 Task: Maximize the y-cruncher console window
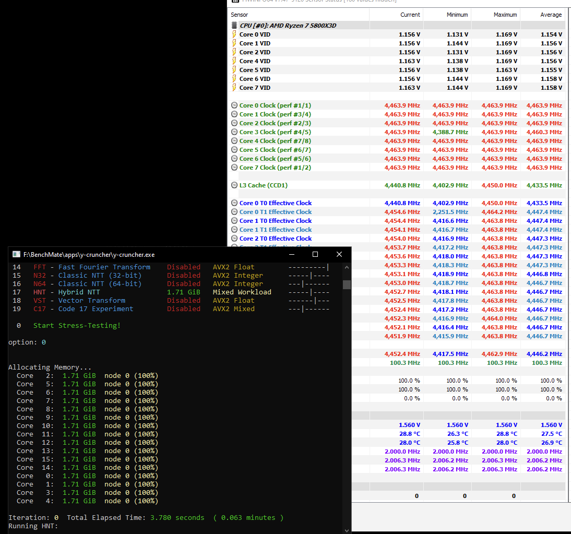pyautogui.click(x=315, y=254)
